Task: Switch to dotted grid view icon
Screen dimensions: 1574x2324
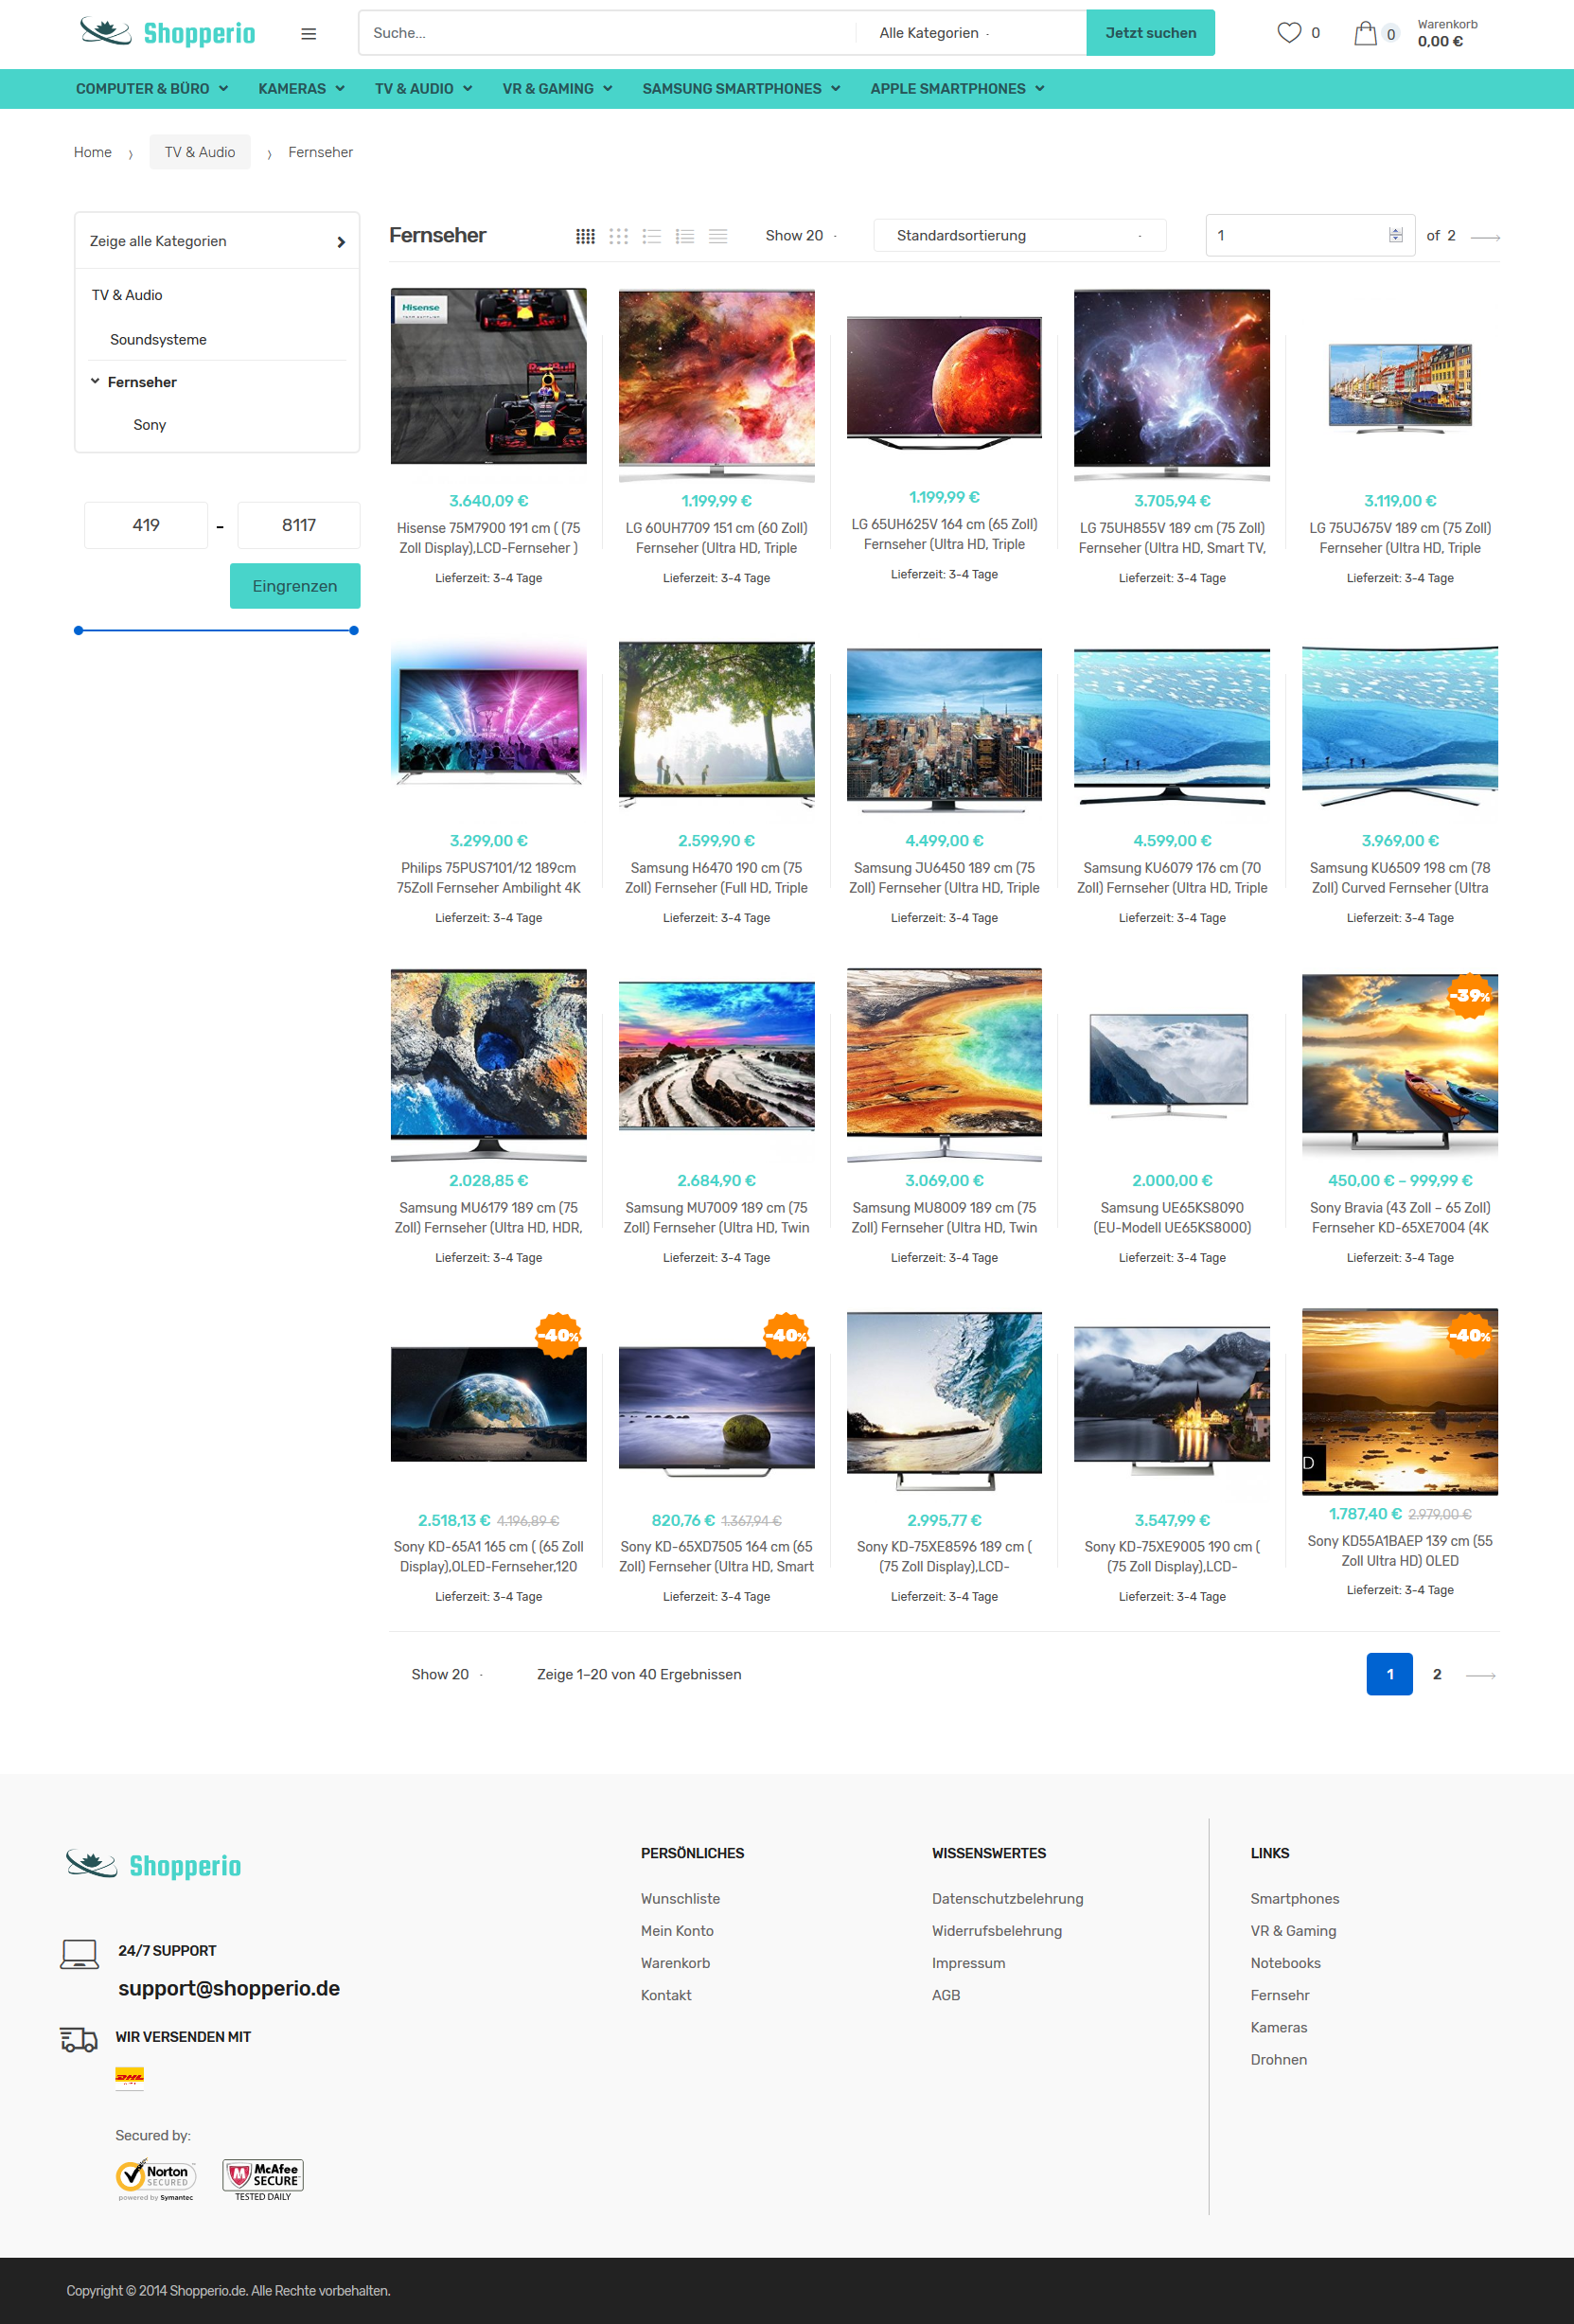Action: pos(619,236)
